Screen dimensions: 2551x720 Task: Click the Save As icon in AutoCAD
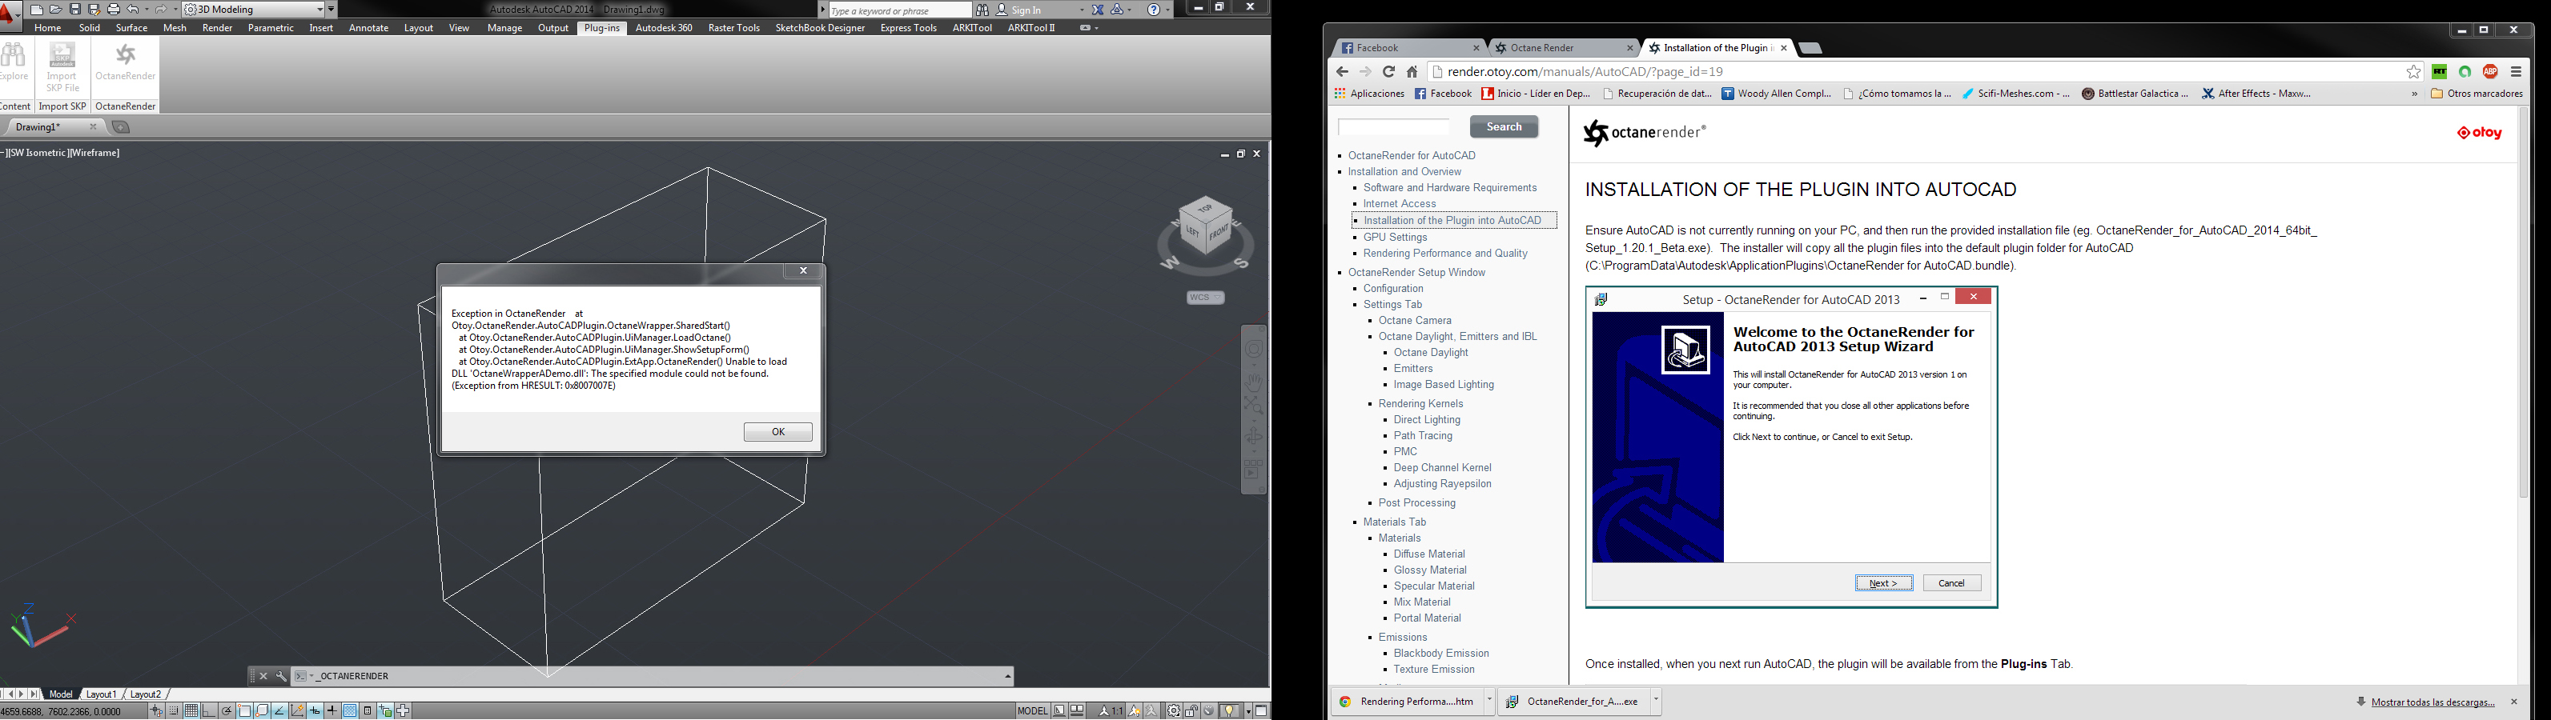point(94,9)
